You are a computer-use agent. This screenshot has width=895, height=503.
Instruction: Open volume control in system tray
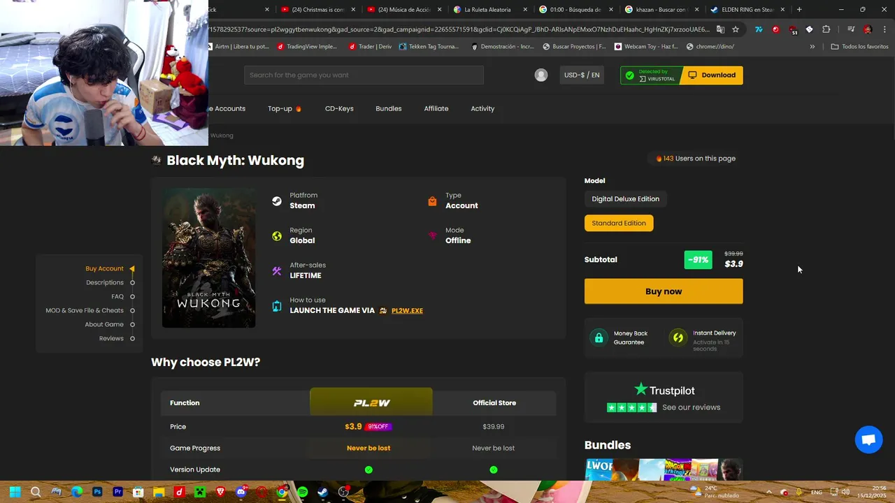[x=846, y=492]
